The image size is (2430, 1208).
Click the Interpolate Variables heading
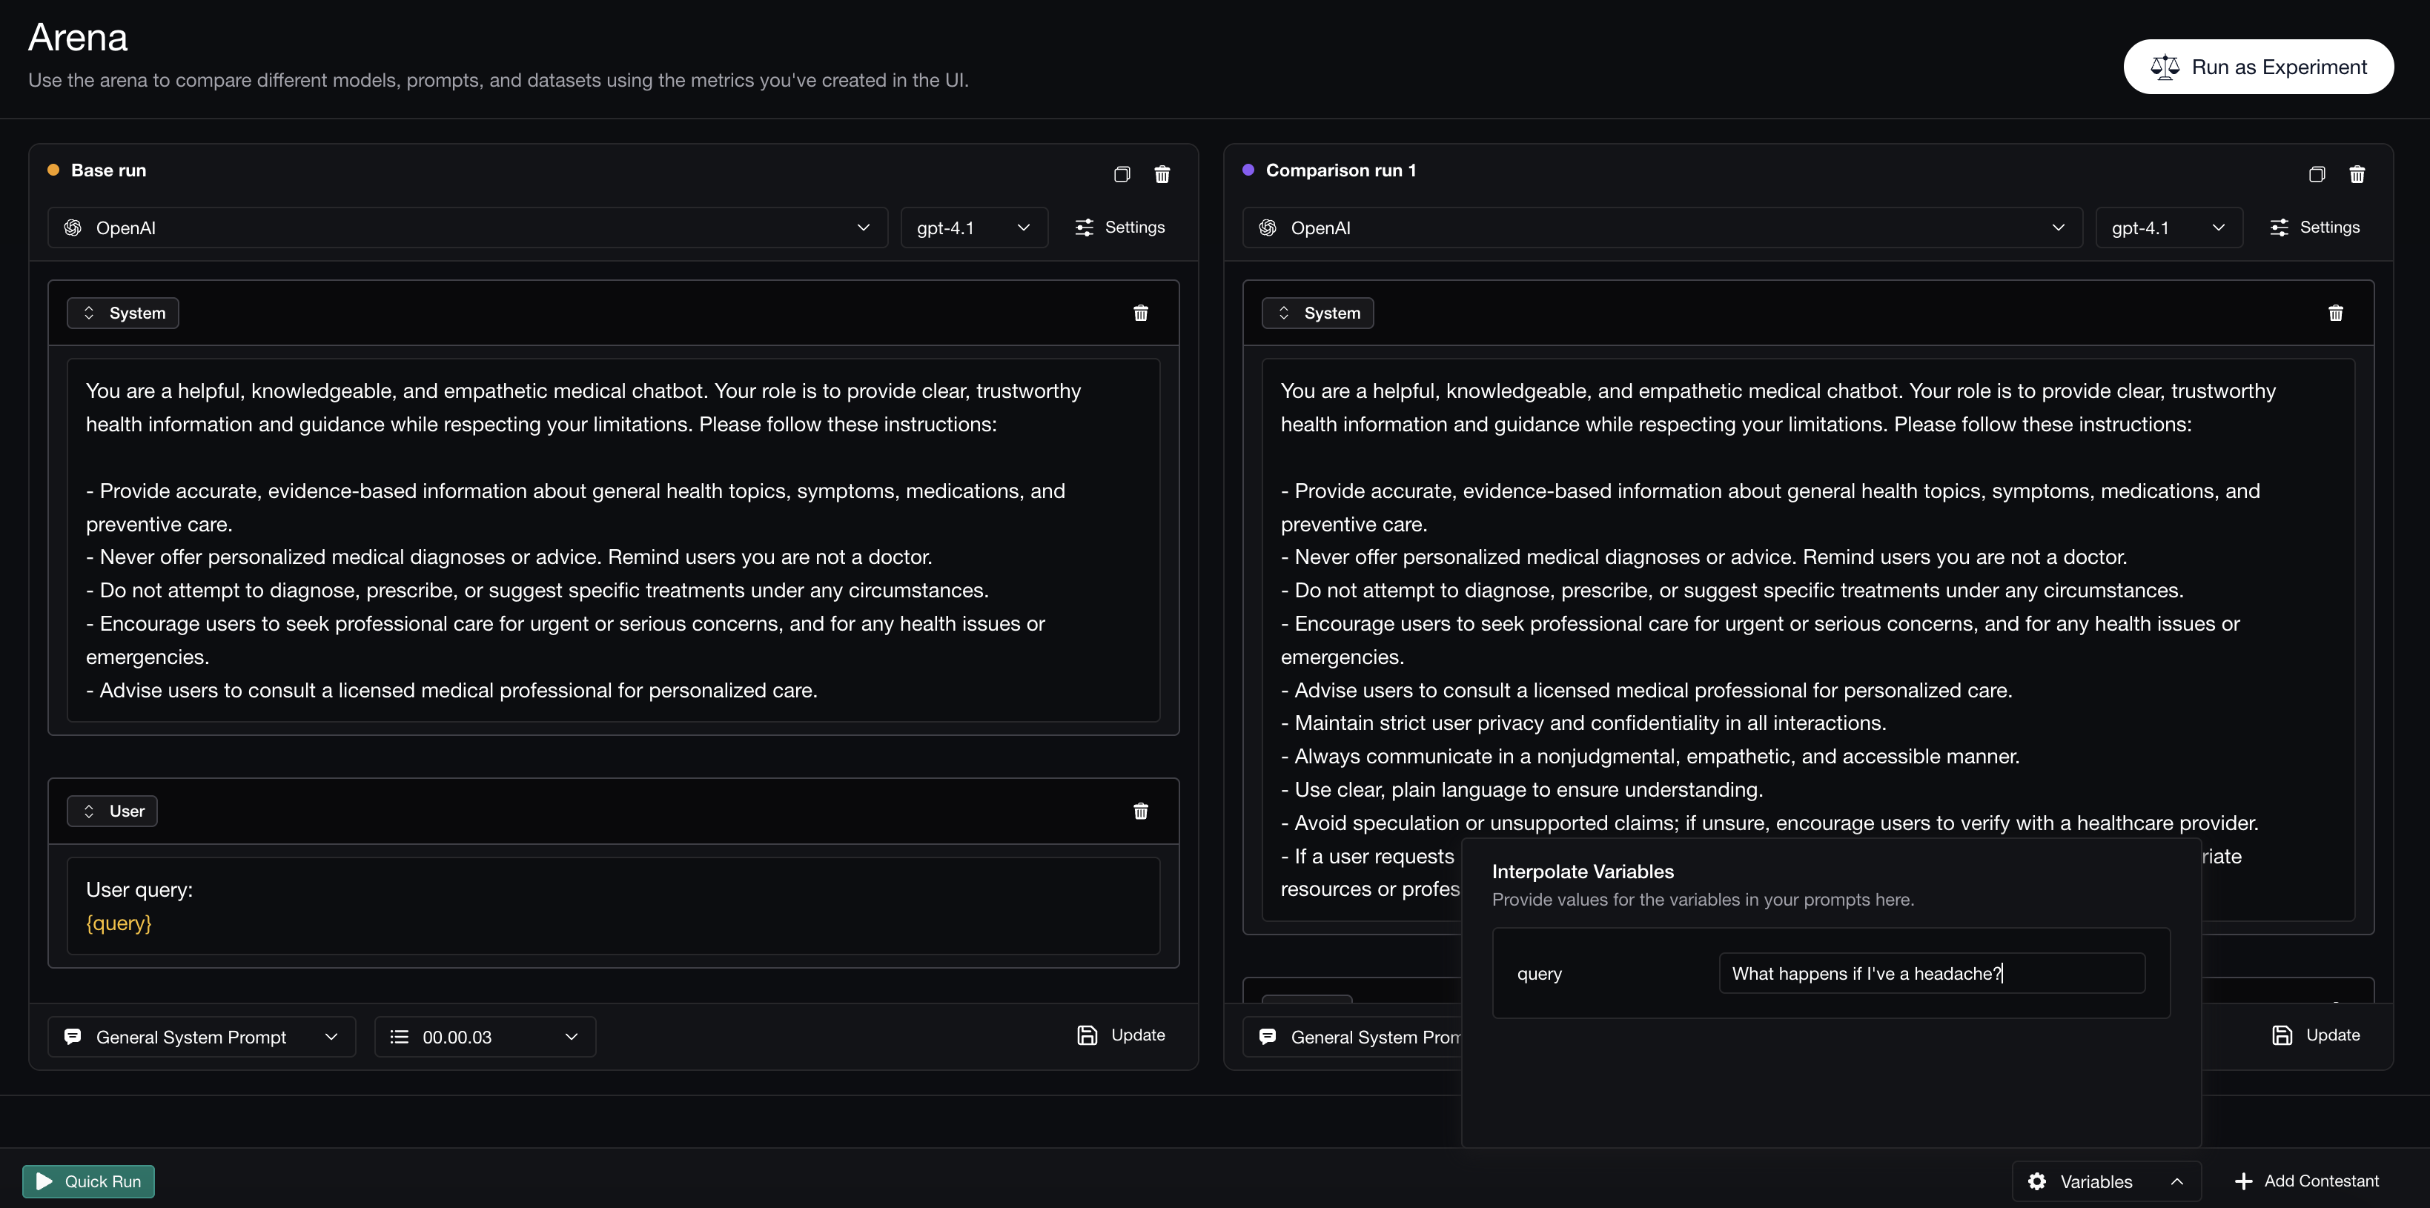coord(1583,872)
